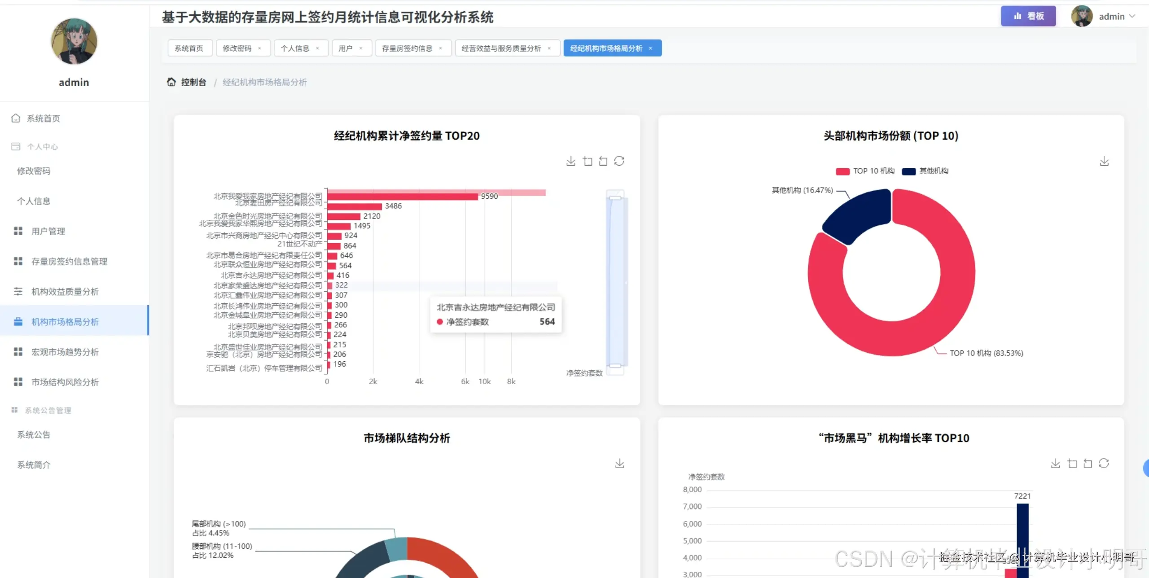
Task: Open the admin account dropdown
Action: tap(1114, 16)
